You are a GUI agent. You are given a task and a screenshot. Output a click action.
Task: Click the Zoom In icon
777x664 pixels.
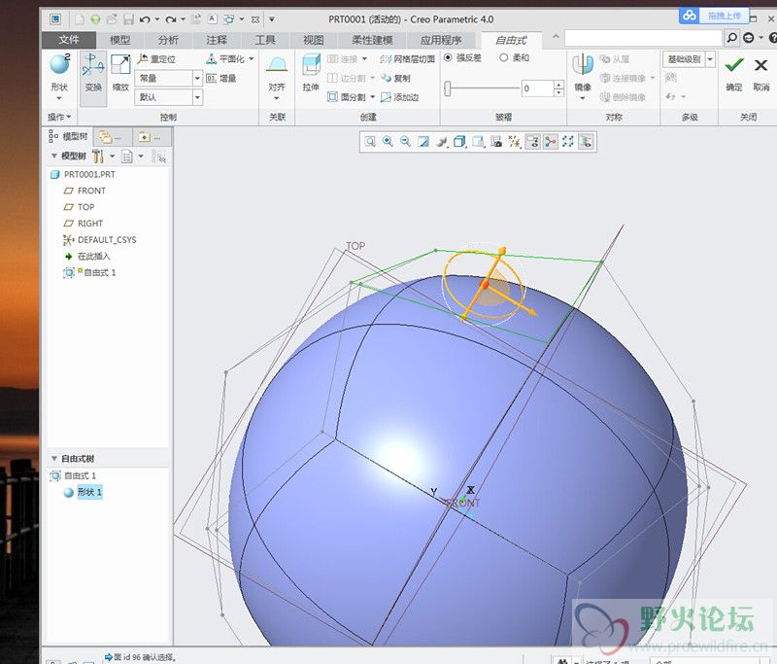point(388,142)
